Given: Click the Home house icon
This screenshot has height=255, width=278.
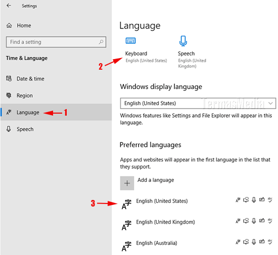Looking at the screenshot, I should tap(9, 25).
